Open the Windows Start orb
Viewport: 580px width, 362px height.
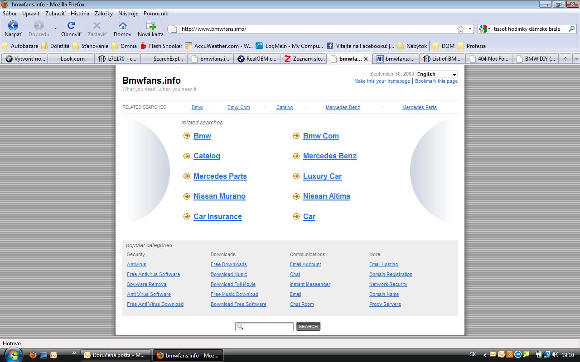(x=13, y=355)
